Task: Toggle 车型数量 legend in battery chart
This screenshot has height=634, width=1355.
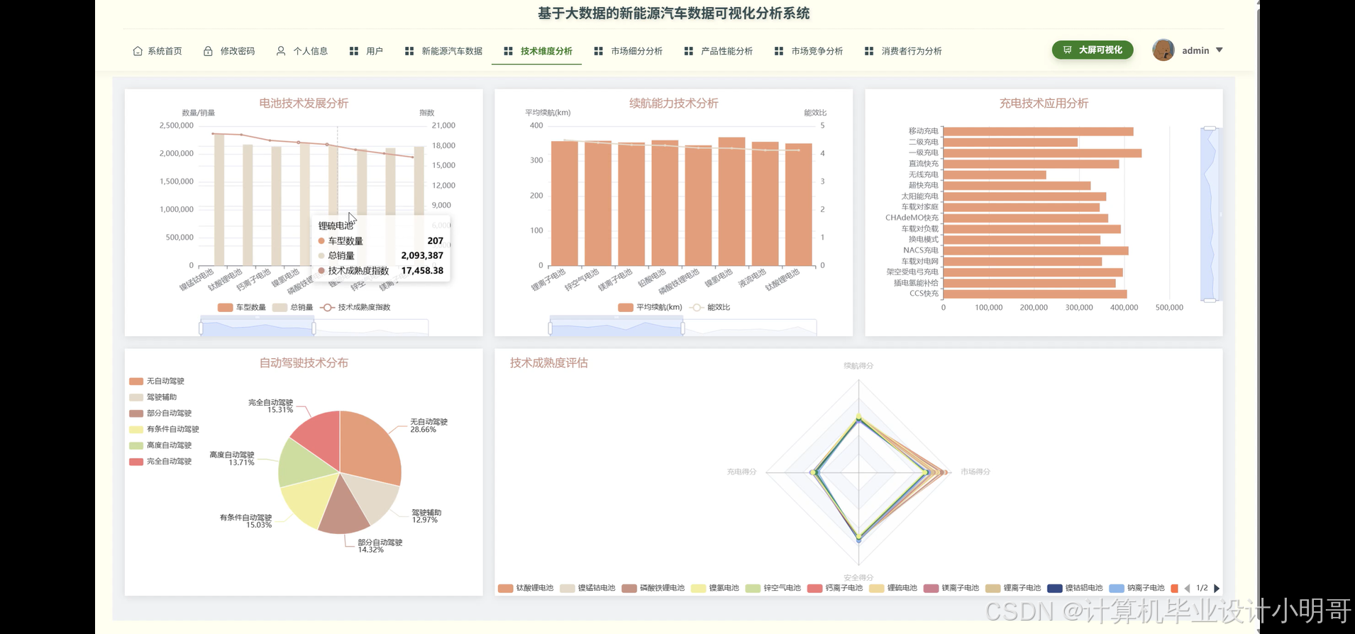Action: (242, 308)
